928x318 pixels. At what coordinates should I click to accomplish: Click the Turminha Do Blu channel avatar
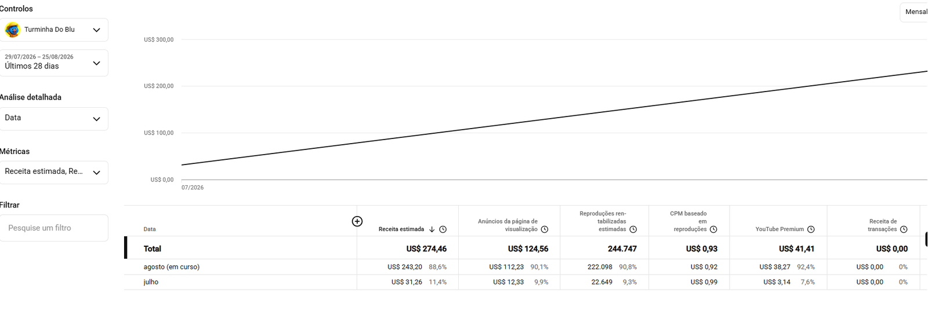[12, 30]
